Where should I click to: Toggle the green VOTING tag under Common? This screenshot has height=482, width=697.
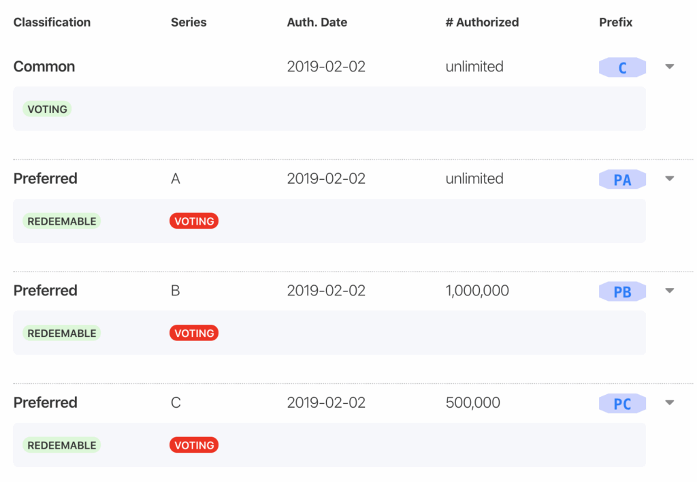47,109
